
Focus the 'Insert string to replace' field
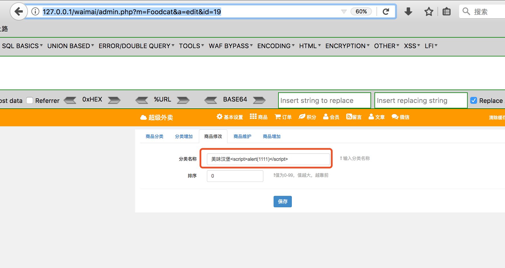[x=325, y=100]
